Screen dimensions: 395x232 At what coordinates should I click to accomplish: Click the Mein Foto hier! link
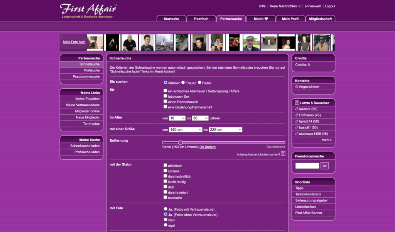pos(74,42)
